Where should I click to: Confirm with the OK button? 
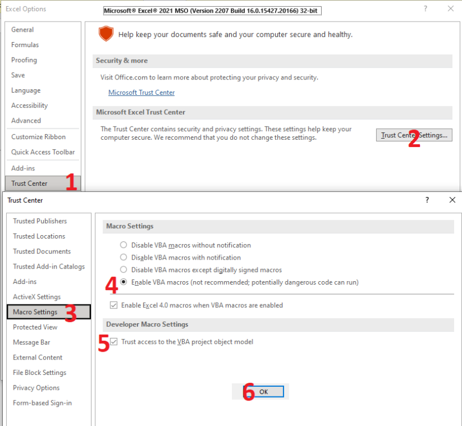264,392
